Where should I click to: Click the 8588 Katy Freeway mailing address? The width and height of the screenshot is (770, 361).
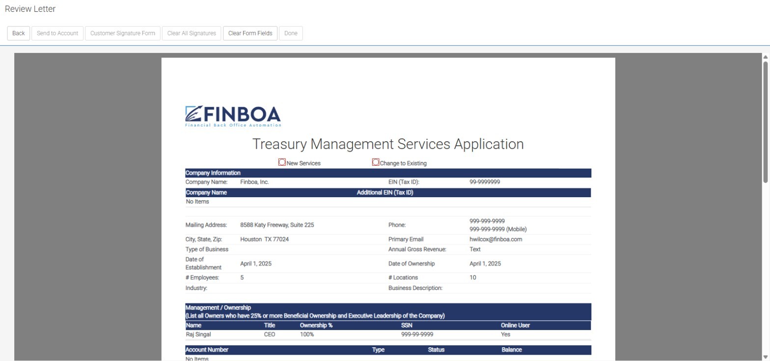pos(277,225)
